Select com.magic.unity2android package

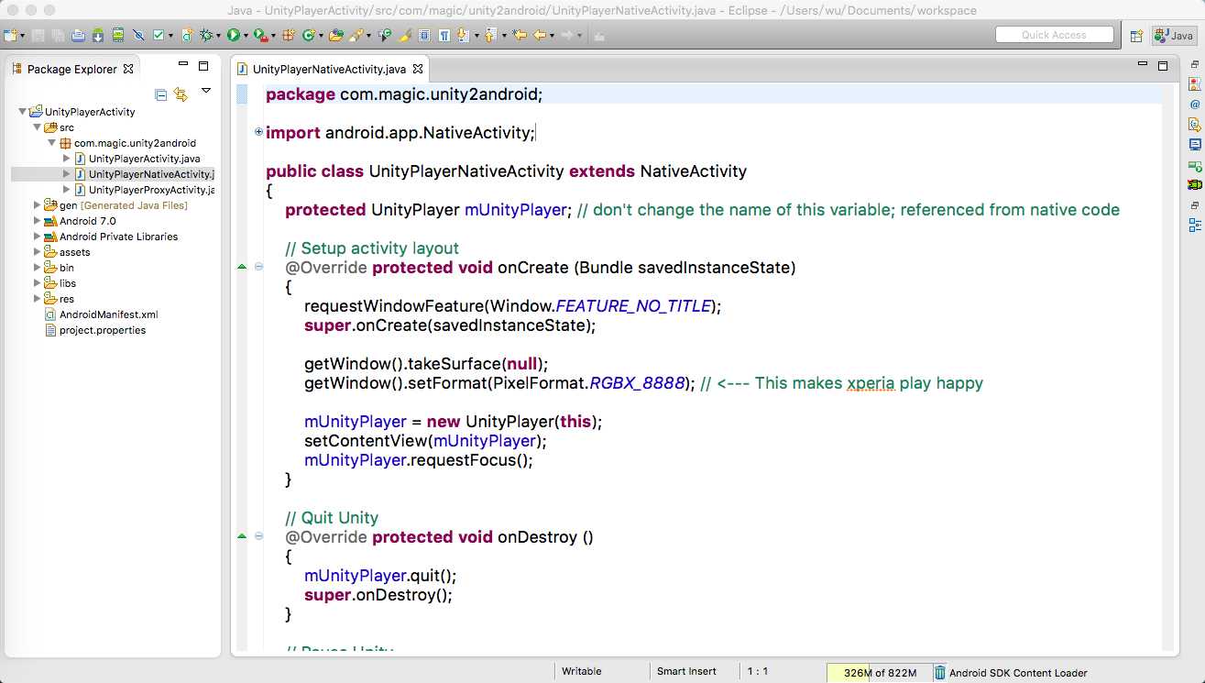pyautogui.click(x=135, y=143)
